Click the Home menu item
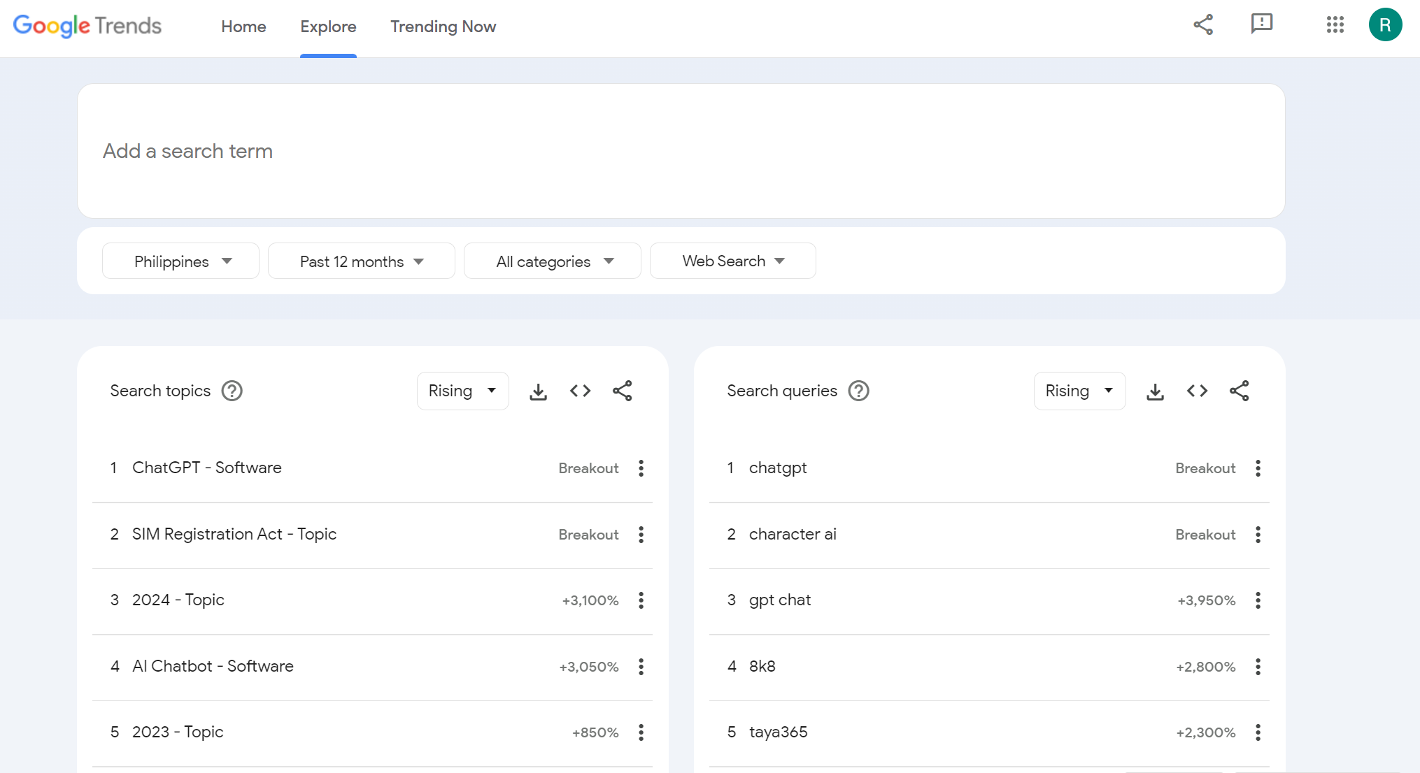The image size is (1420, 773). tap(243, 27)
